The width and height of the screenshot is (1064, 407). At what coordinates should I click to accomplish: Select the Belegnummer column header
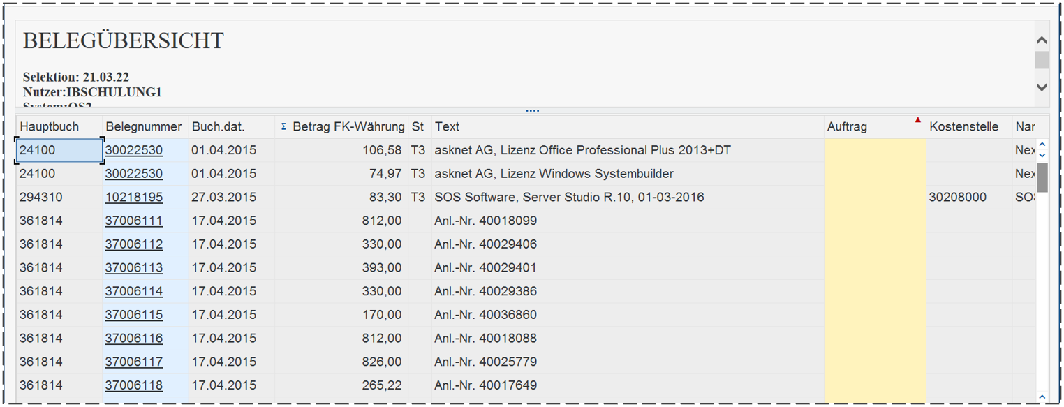pos(143,127)
